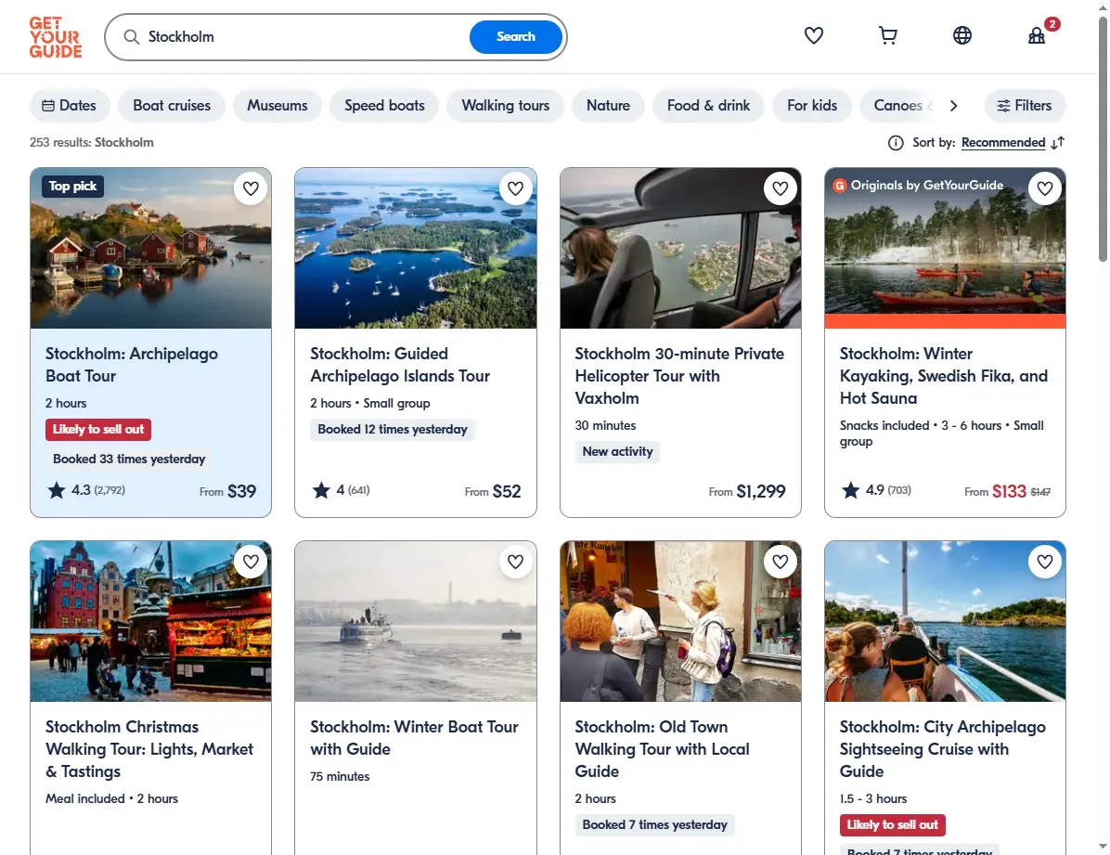Click the Stockholm search input field

click(304, 37)
